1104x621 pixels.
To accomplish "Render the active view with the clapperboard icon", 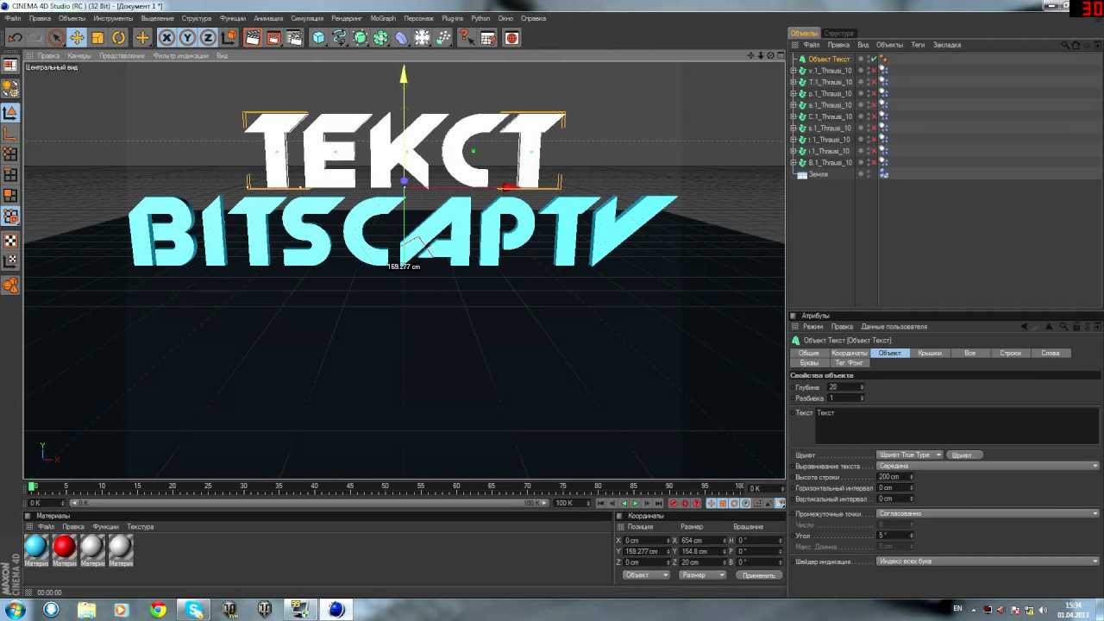I will click(253, 38).
